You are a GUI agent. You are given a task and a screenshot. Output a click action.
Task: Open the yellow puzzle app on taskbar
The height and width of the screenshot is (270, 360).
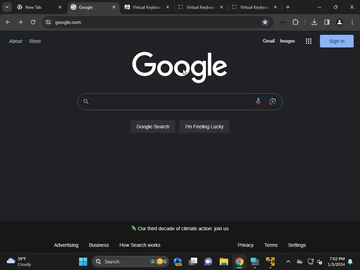pyautogui.click(x=270, y=262)
